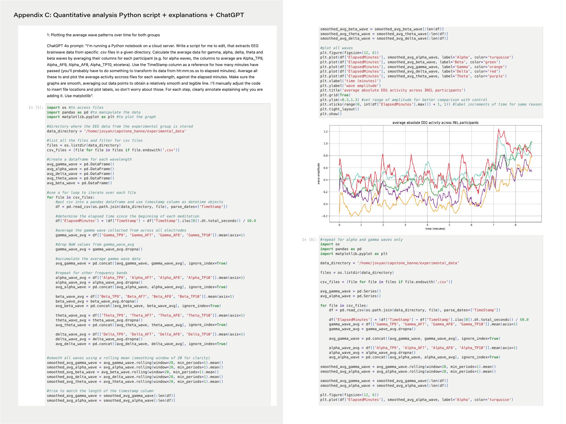This screenshot has width=566, height=424.
Task: Click the chart title above the EEG plot
Action: (x=435, y=123)
